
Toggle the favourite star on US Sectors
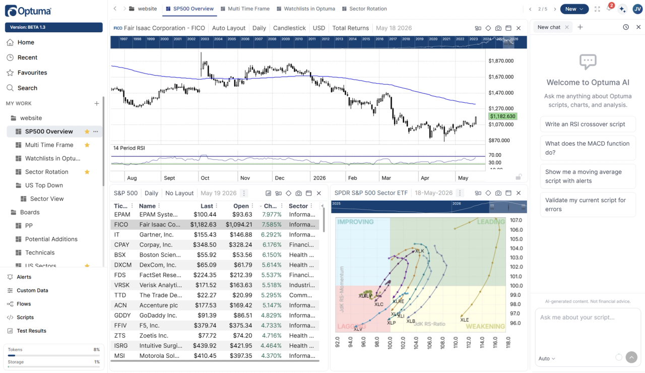87,266
